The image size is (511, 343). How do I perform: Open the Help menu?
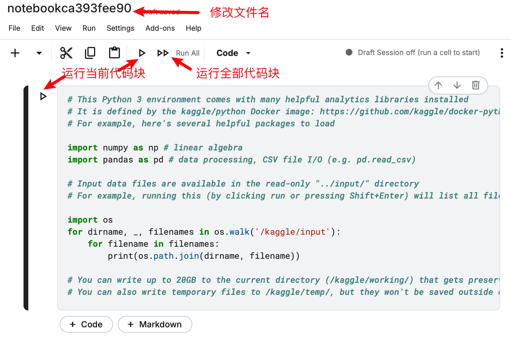pyautogui.click(x=193, y=28)
